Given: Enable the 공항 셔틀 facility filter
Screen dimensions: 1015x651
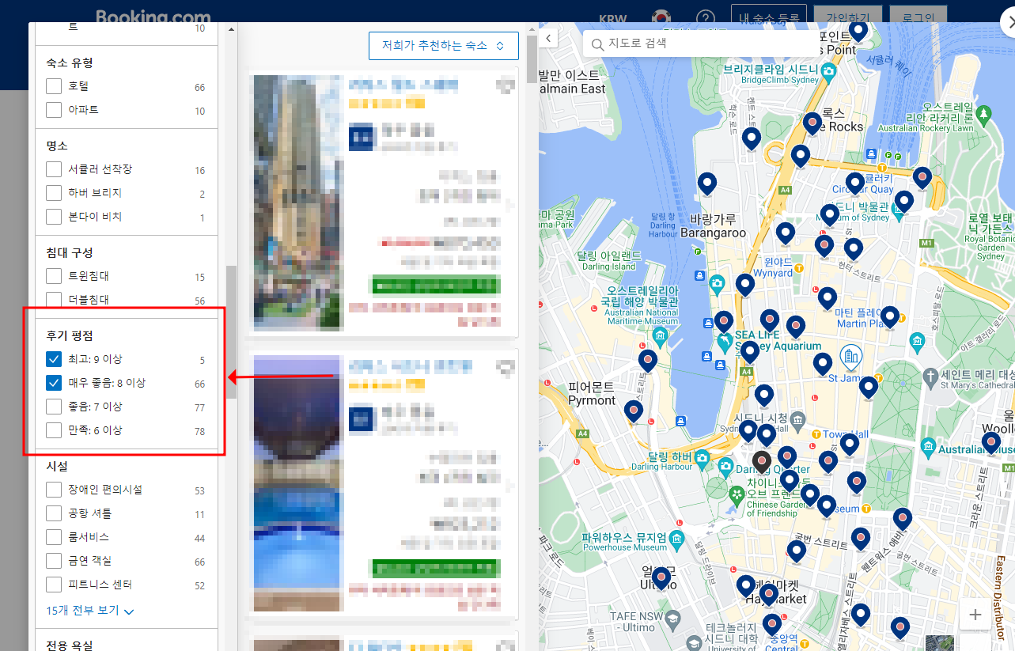Looking at the screenshot, I should (54, 513).
